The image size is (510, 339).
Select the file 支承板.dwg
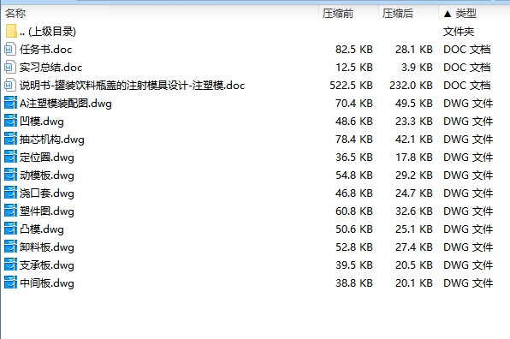point(47,265)
